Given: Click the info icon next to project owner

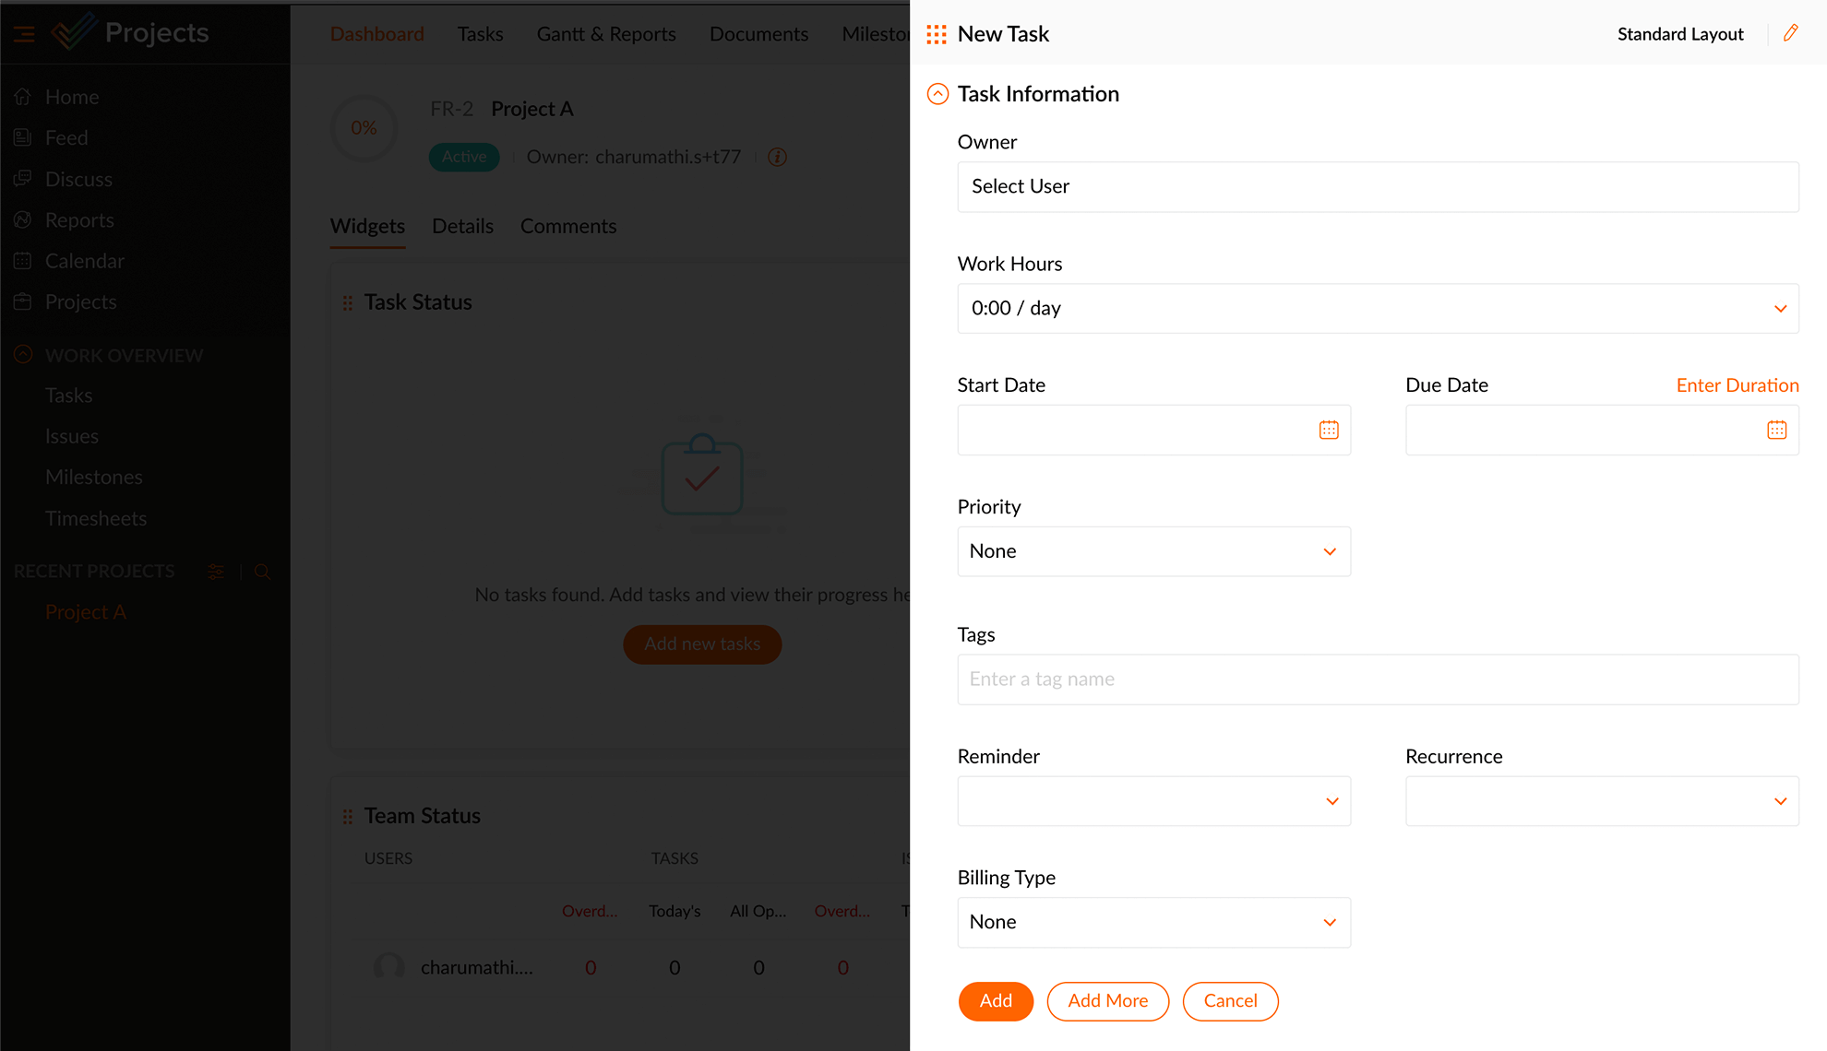Looking at the screenshot, I should [775, 157].
